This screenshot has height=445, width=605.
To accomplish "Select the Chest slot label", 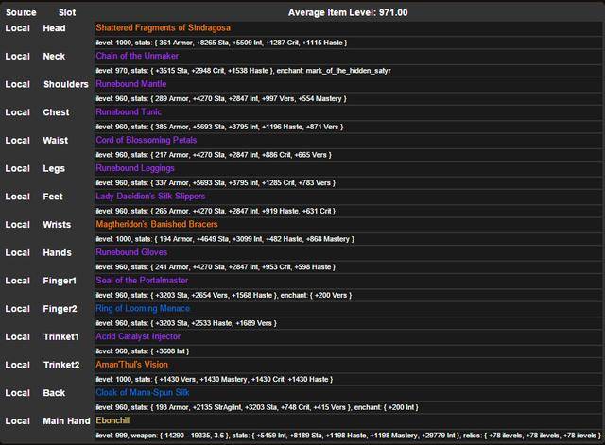I will click(x=57, y=112).
